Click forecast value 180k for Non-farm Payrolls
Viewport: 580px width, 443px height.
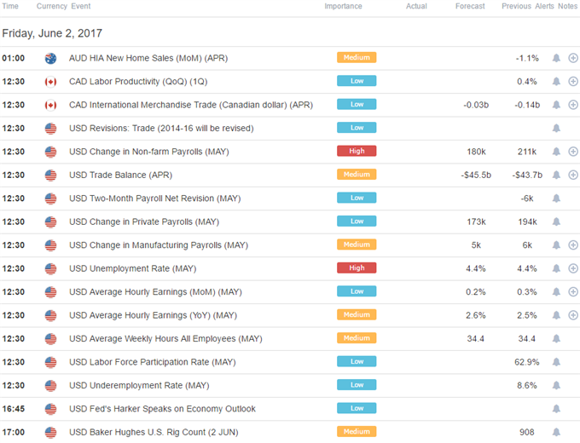(x=476, y=152)
